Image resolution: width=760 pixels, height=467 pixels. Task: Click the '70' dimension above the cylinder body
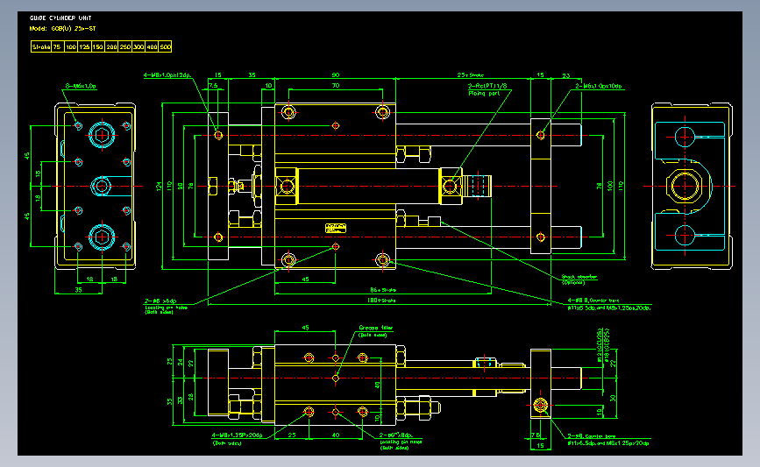tap(336, 86)
